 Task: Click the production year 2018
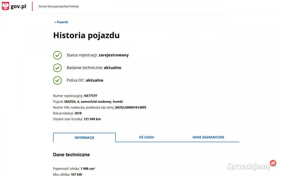[78, 113]
